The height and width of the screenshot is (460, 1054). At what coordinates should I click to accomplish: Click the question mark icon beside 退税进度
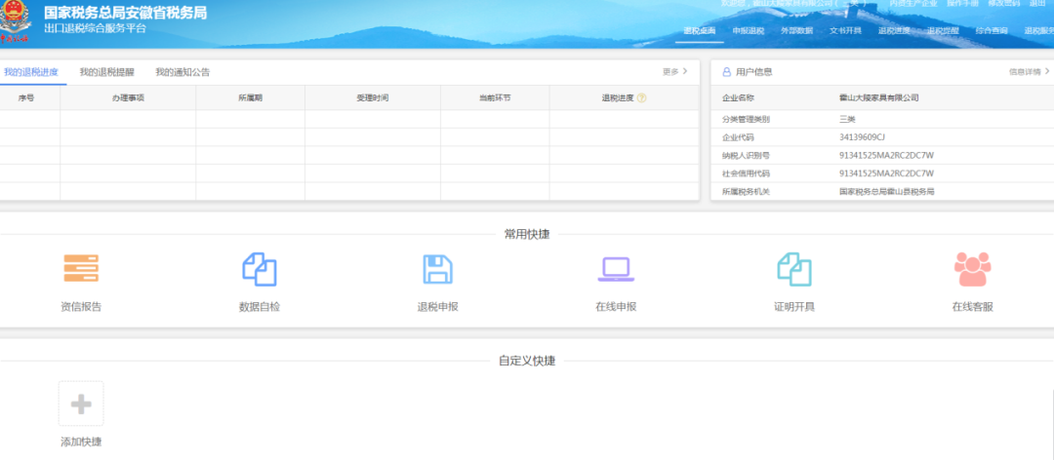(x=642, y=98)
